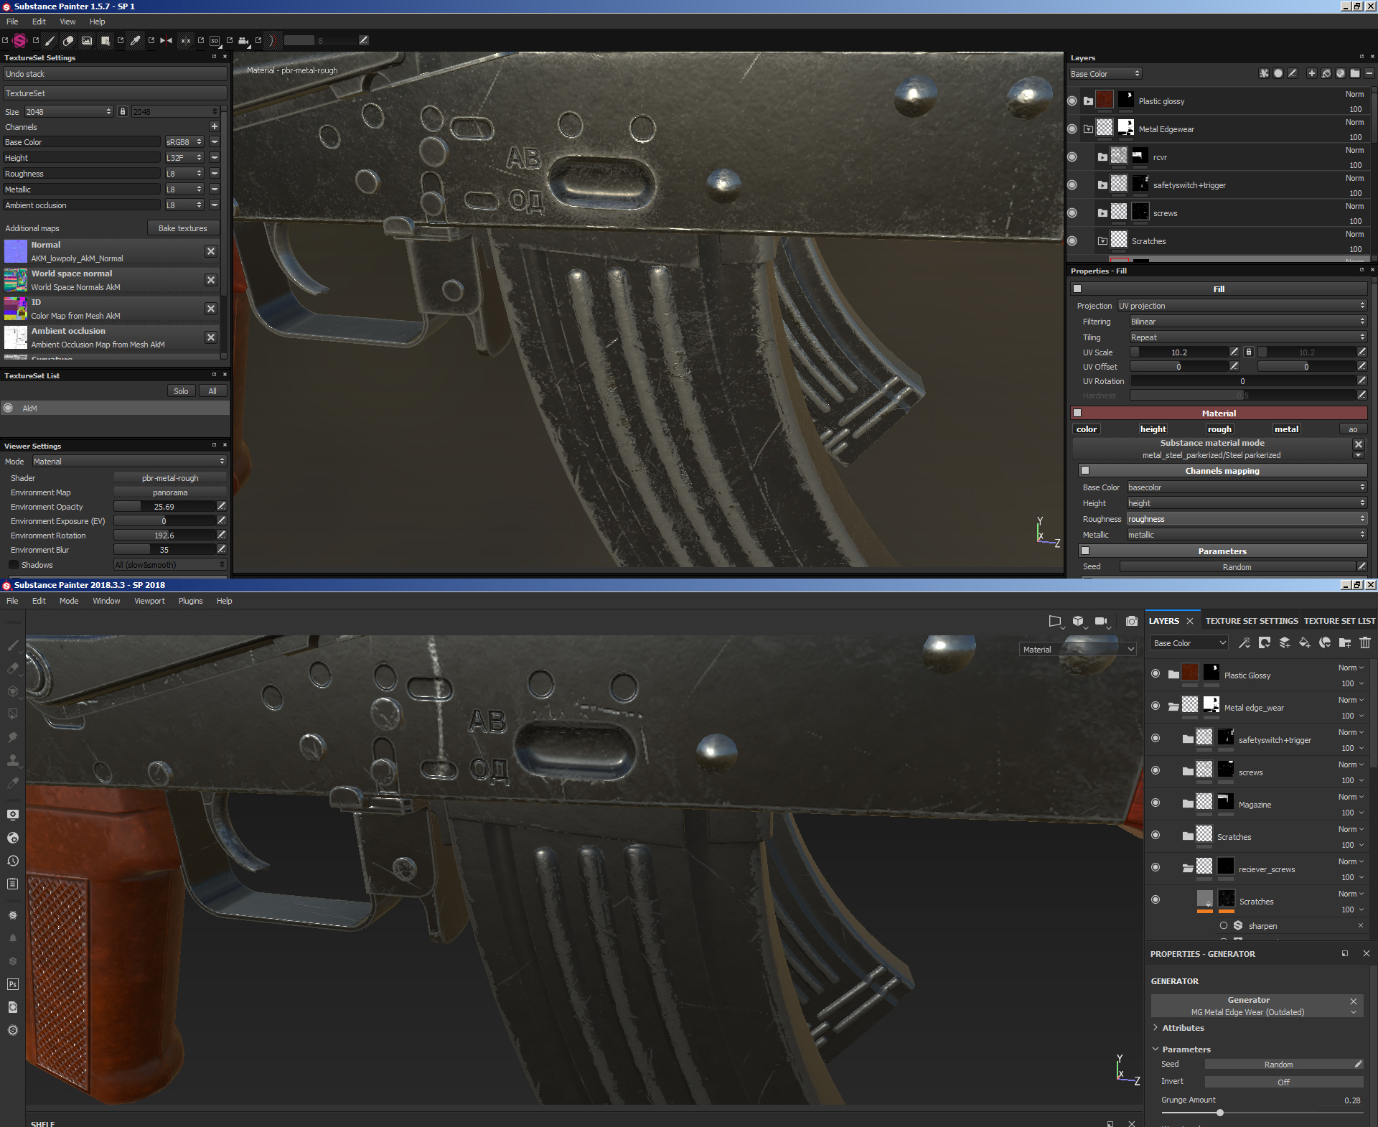Switch to the Texture Set List tab

(x=1339, y=621)
